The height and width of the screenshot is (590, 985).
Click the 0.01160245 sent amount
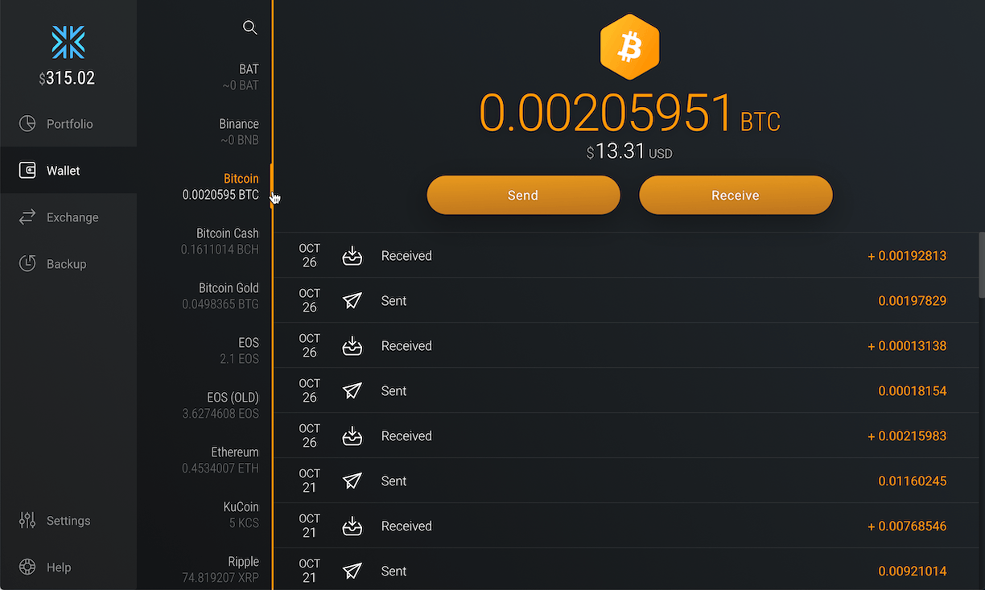tap(912, 481)
